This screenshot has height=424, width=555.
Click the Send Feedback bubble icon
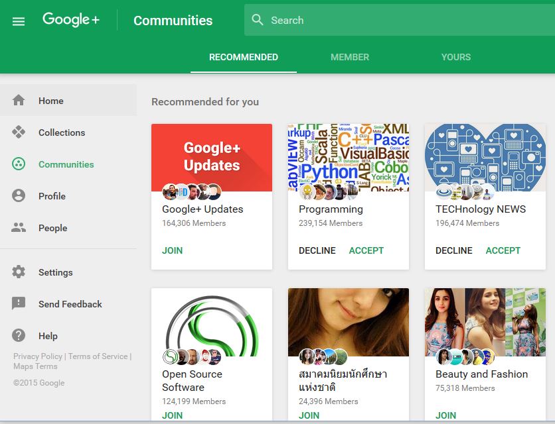pos(19,303)
